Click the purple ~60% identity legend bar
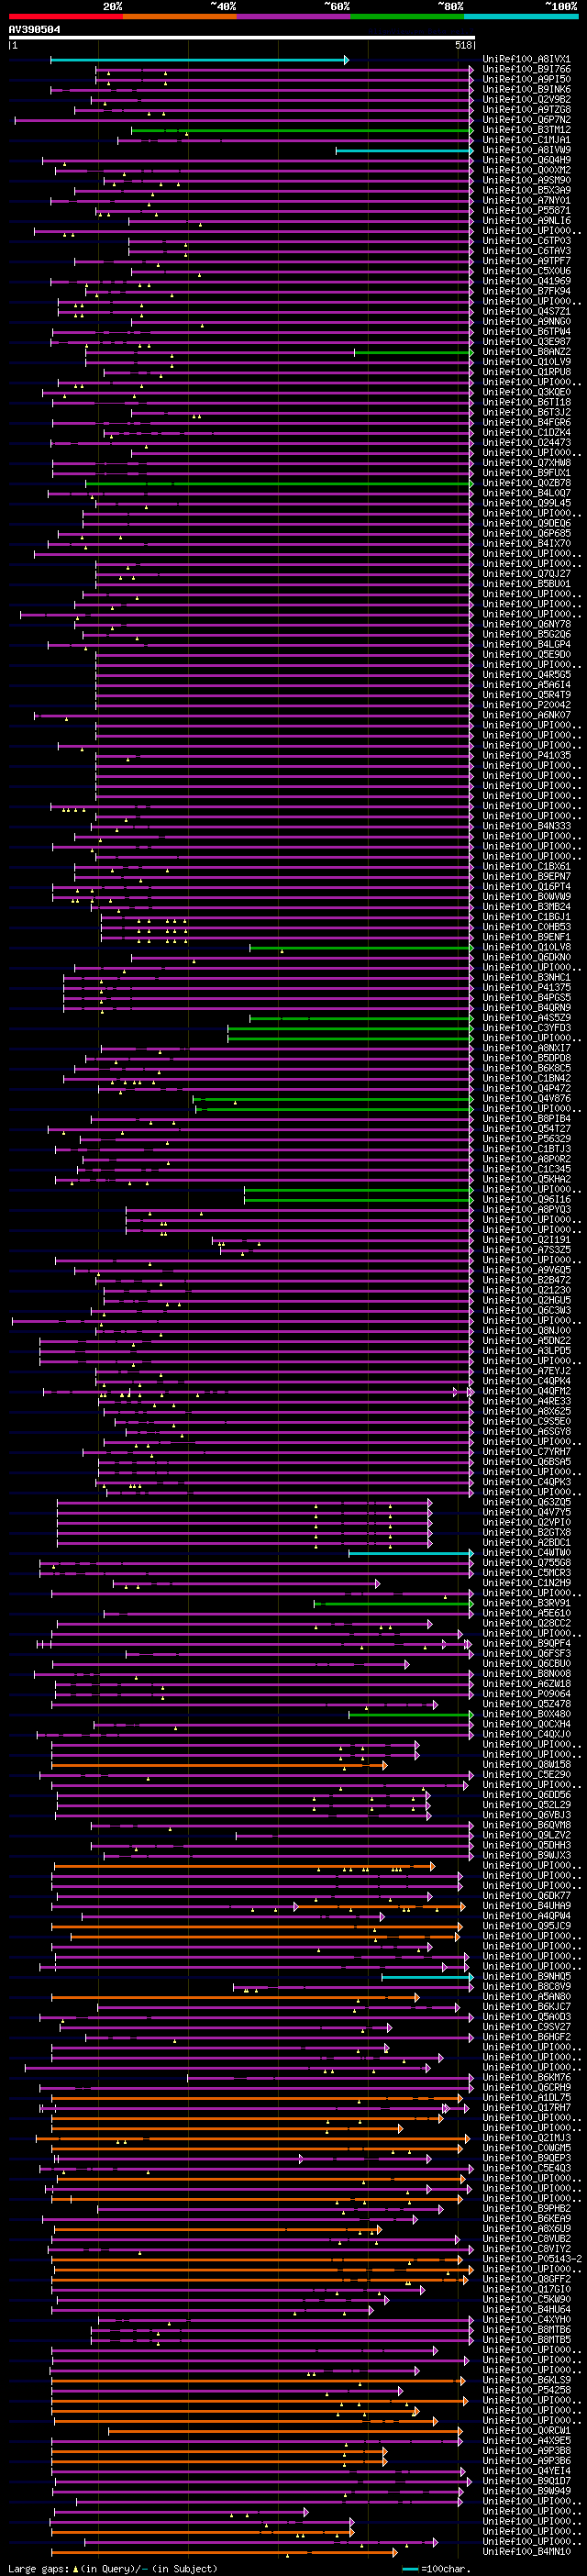 pyautogui.click(x=293, y=16)
